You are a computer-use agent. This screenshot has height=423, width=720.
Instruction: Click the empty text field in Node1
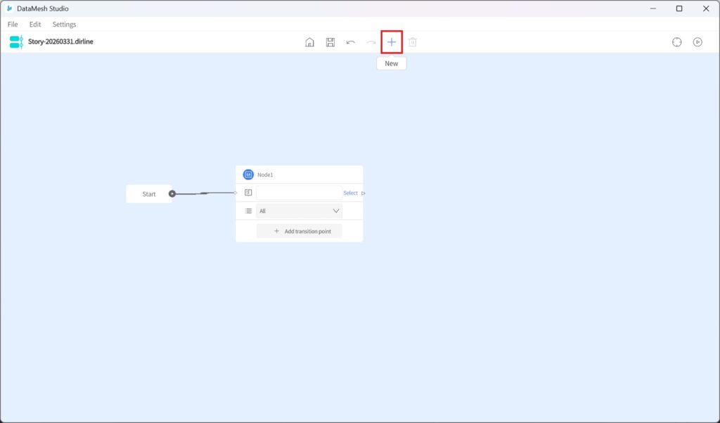coord(298,193)
